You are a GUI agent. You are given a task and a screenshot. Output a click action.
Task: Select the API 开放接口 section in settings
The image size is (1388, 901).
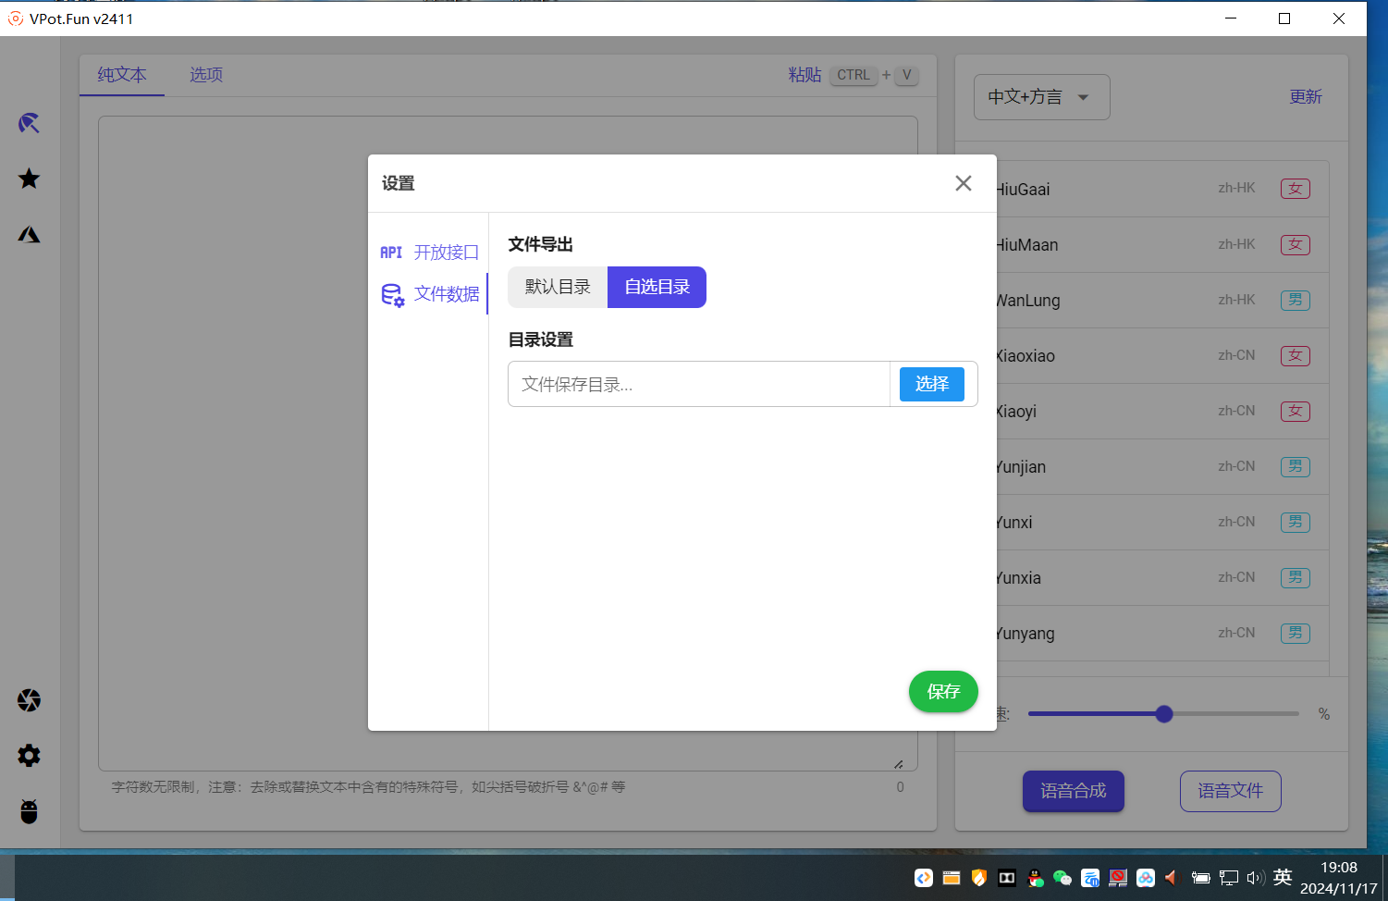click(430, 252)
